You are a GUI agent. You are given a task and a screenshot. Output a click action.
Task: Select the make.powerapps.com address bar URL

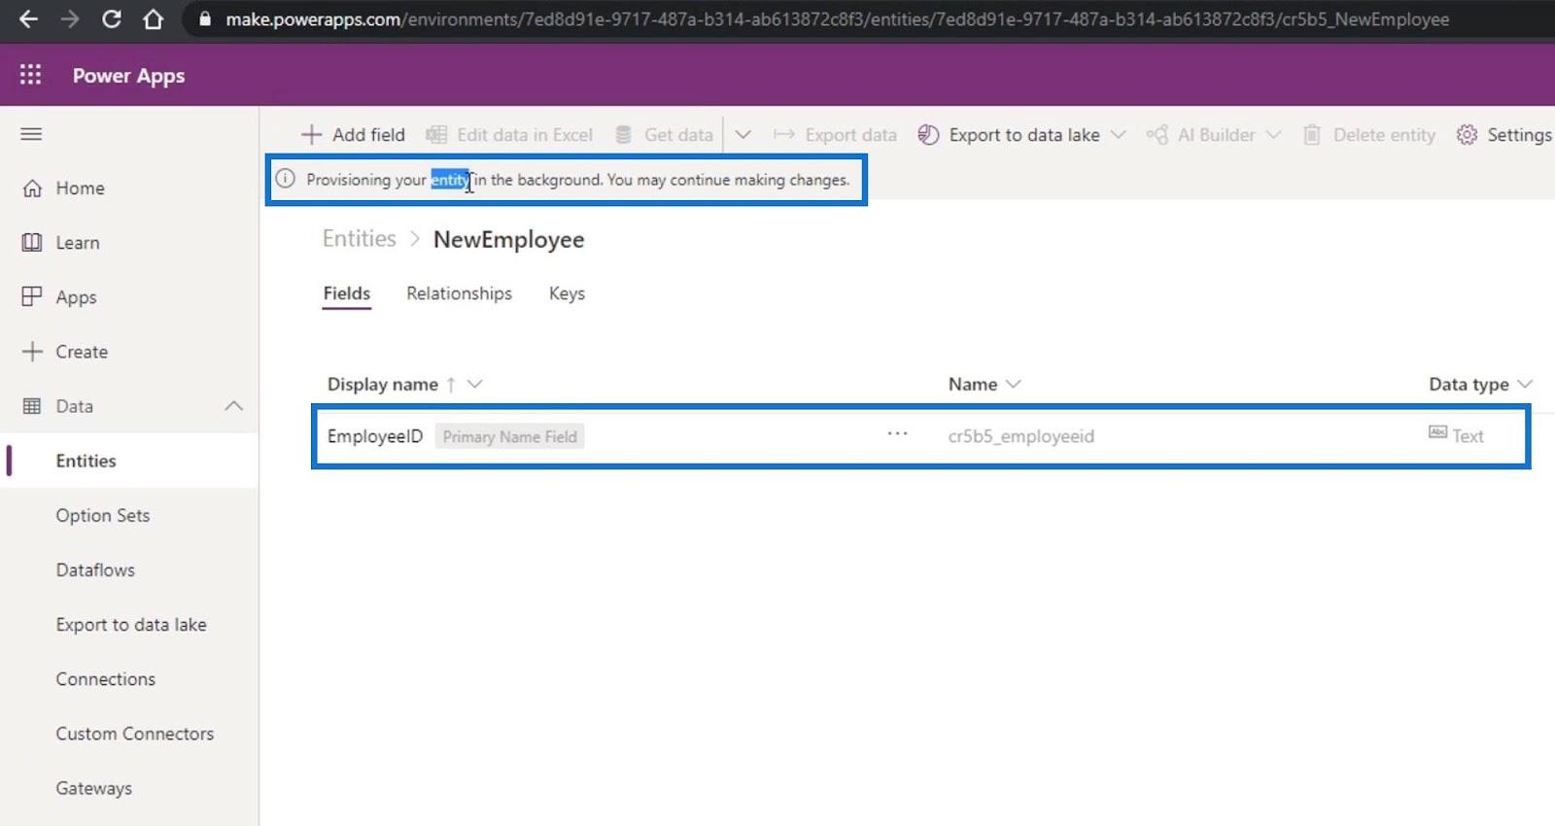tap(837, 18)
